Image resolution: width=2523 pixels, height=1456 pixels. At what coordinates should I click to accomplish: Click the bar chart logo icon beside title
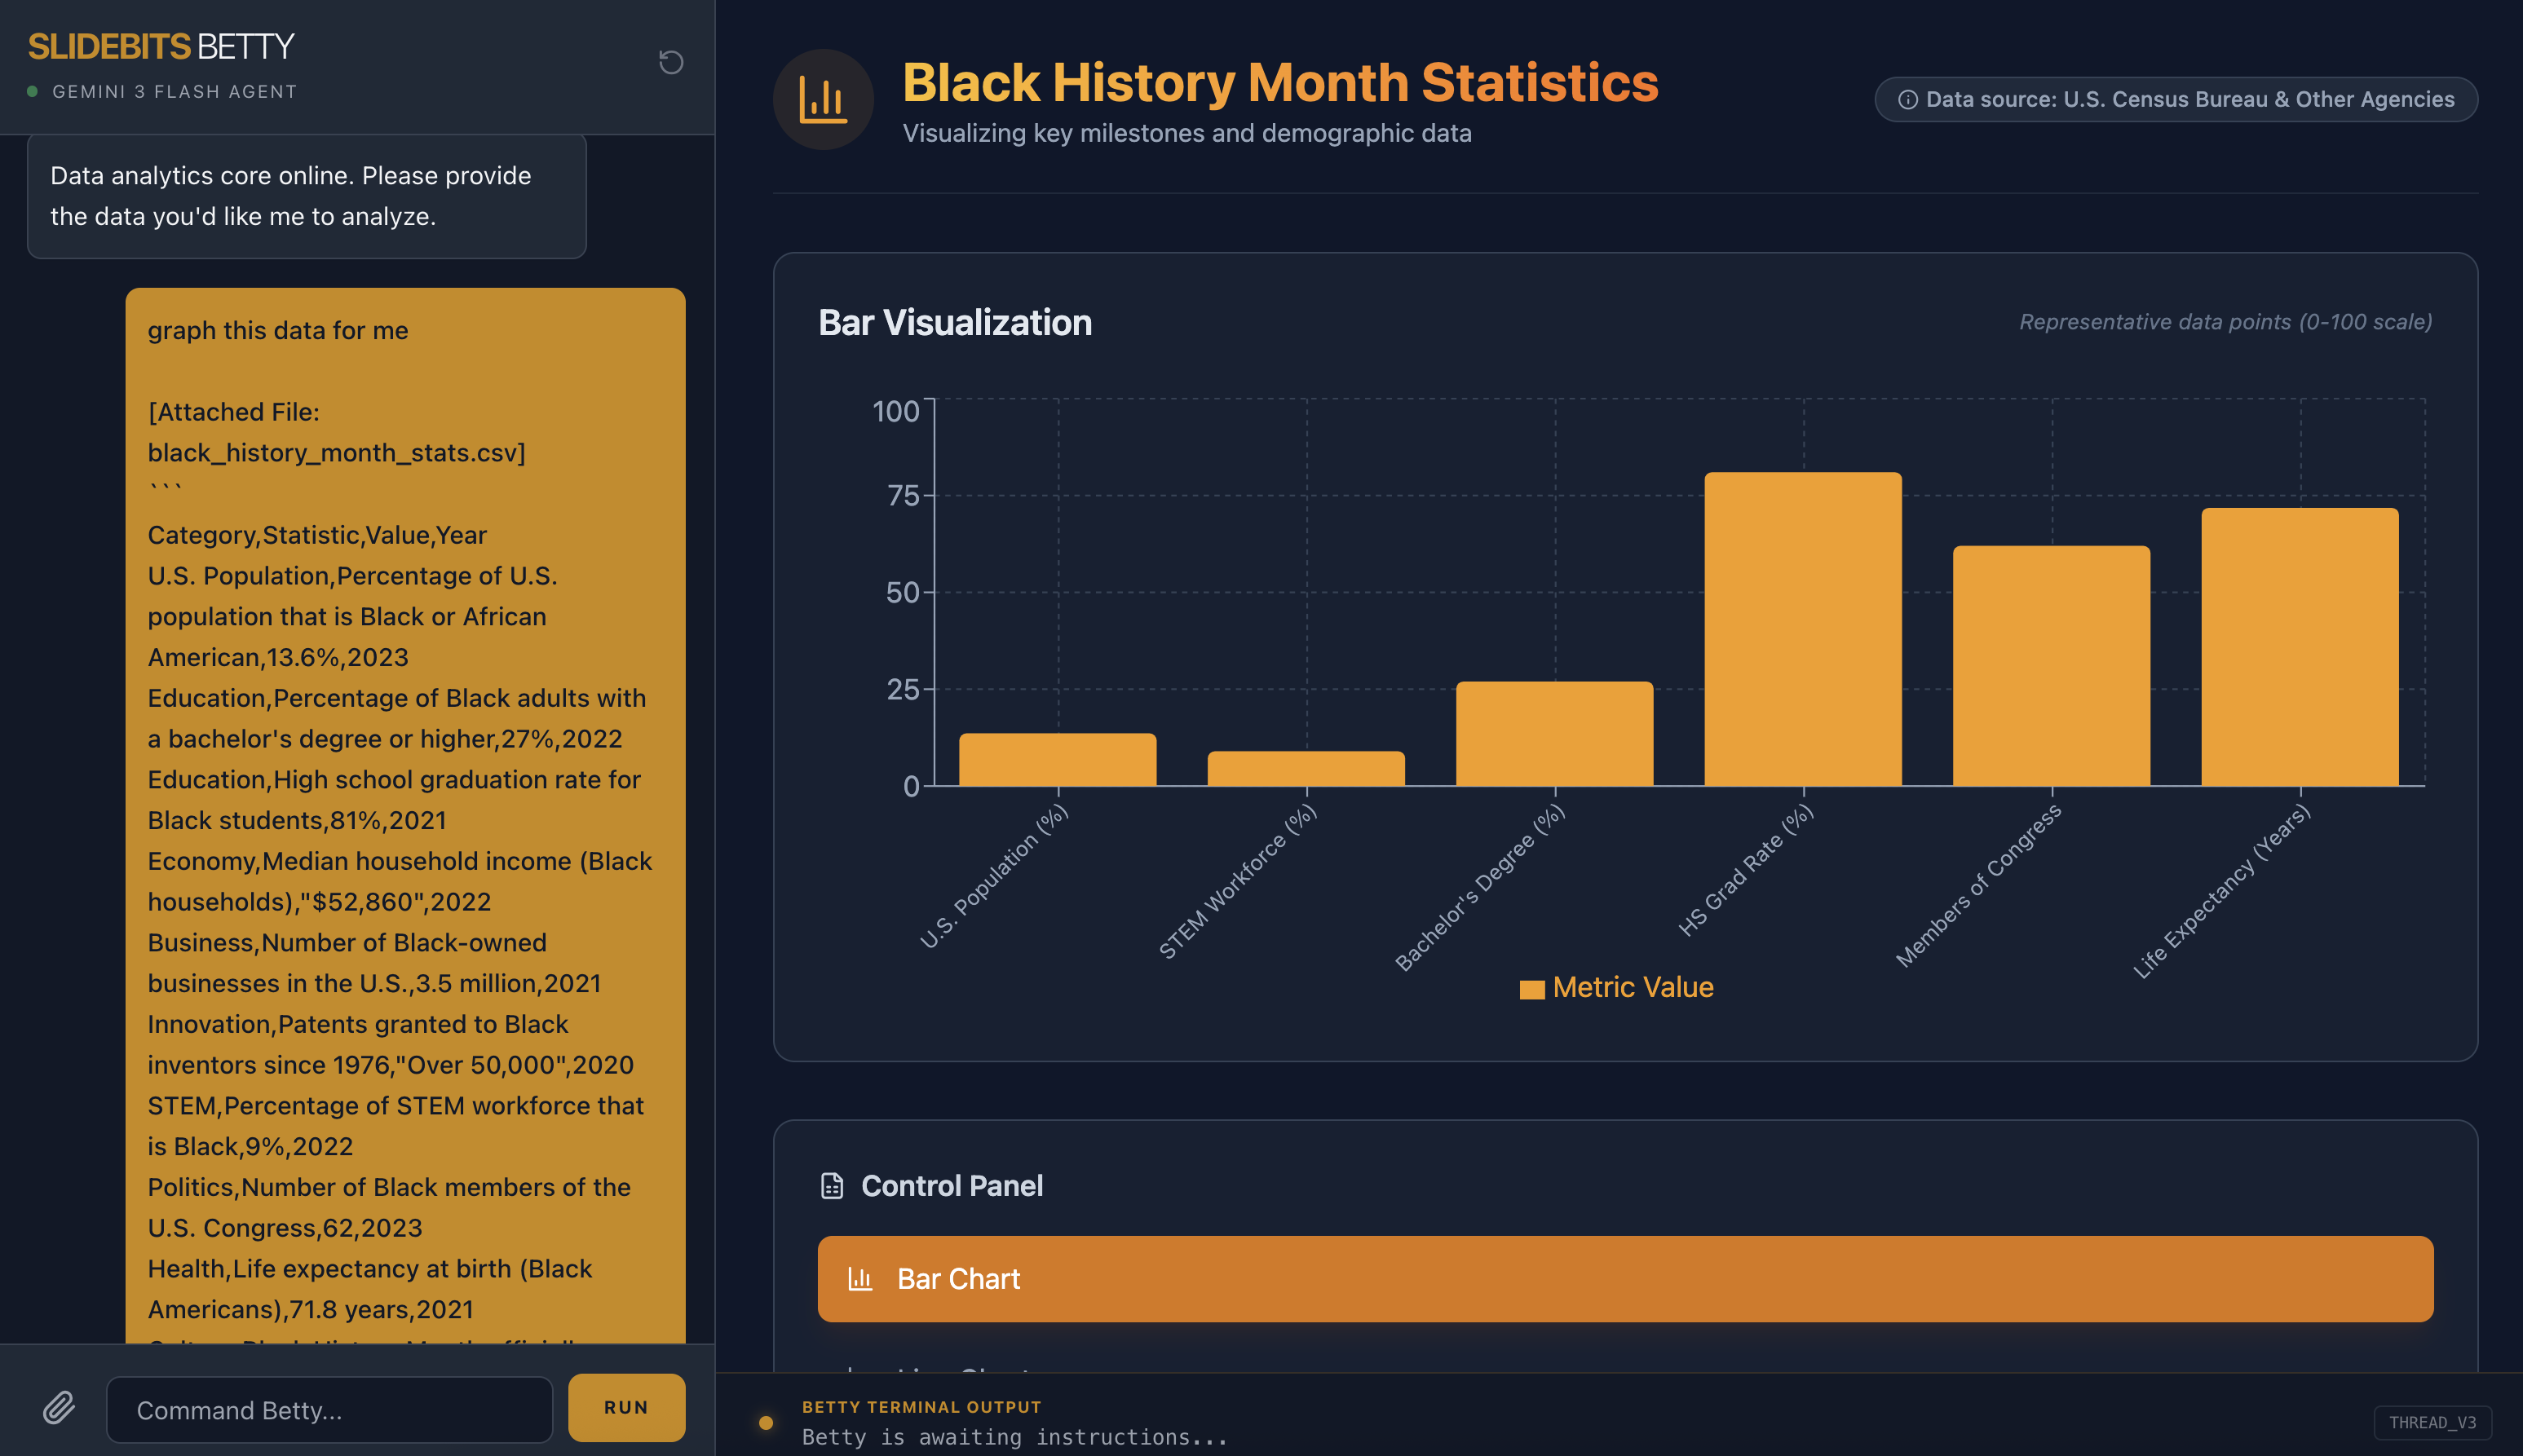822,99
